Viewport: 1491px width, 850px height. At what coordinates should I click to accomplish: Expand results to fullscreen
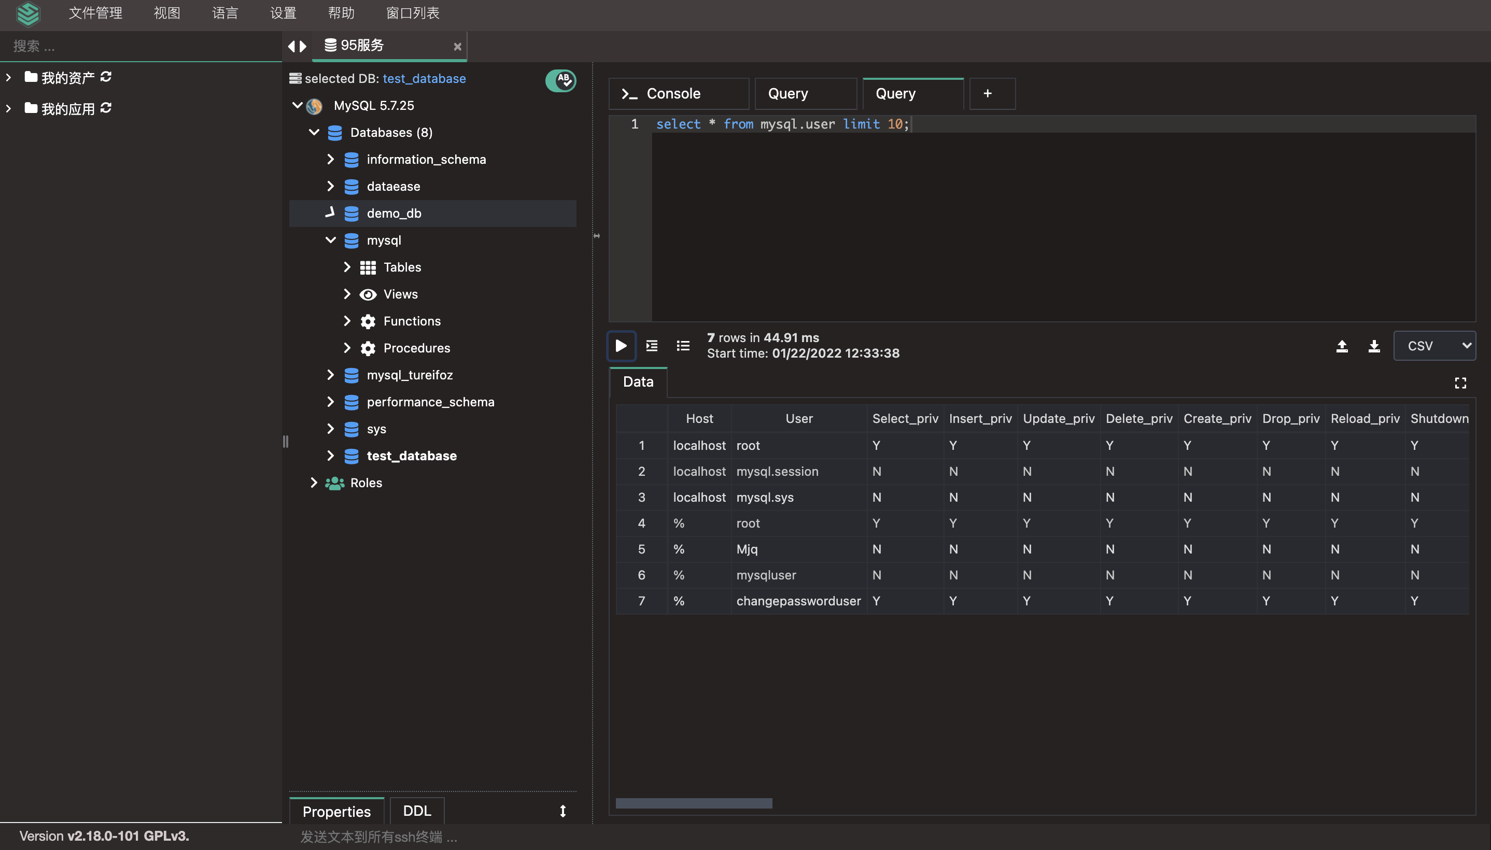click(x=1460, y=383)
